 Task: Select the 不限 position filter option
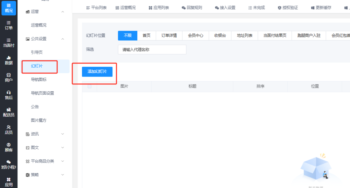click(x=127, y=36)
